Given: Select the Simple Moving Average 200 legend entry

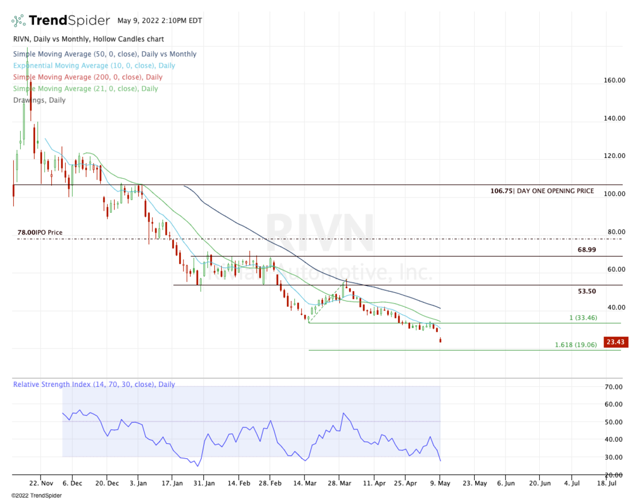Looking at the screenshot, I should [87, 77].
